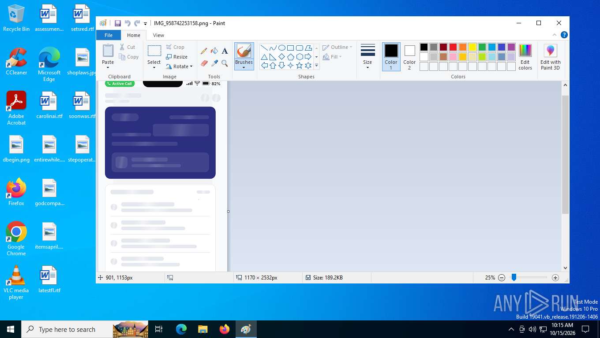Select the Magnifier tool

click(x=225, y=63)
